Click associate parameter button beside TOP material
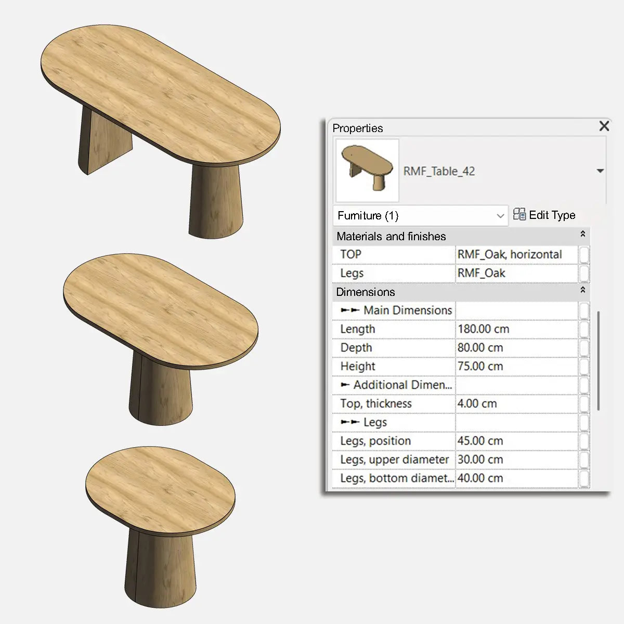 point(583,254)
